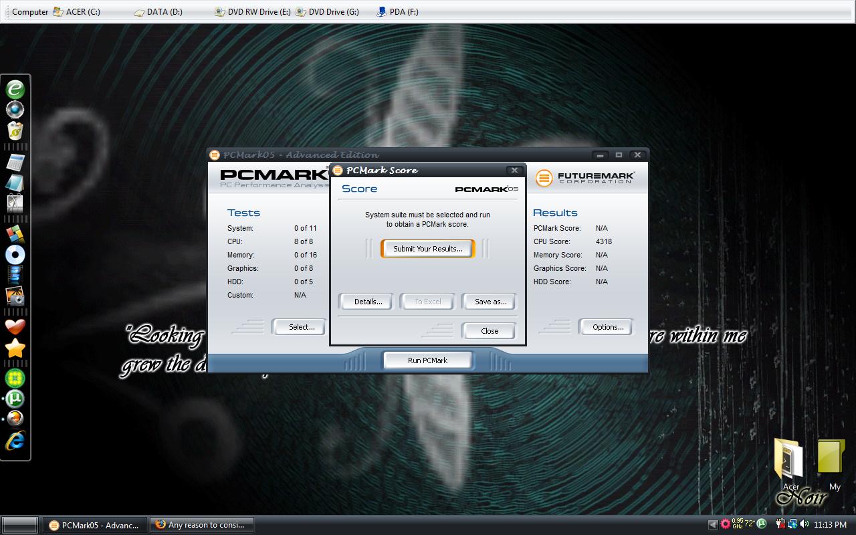This screenshot has width=856, height=535.
Task: Click the 'PCMark Score:' results label
Action: [557, 228]
